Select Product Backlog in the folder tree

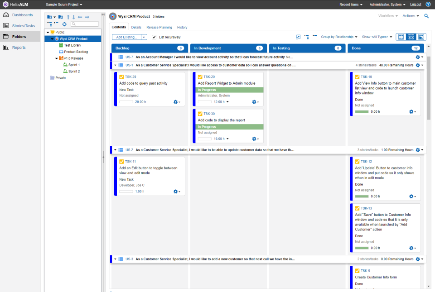[76, 52]
